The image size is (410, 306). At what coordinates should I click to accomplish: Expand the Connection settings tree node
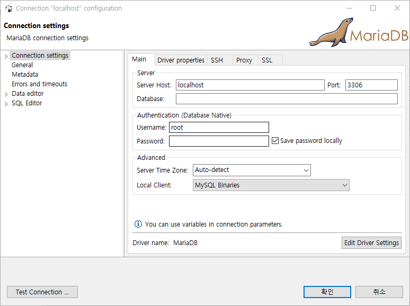(6, 56)
